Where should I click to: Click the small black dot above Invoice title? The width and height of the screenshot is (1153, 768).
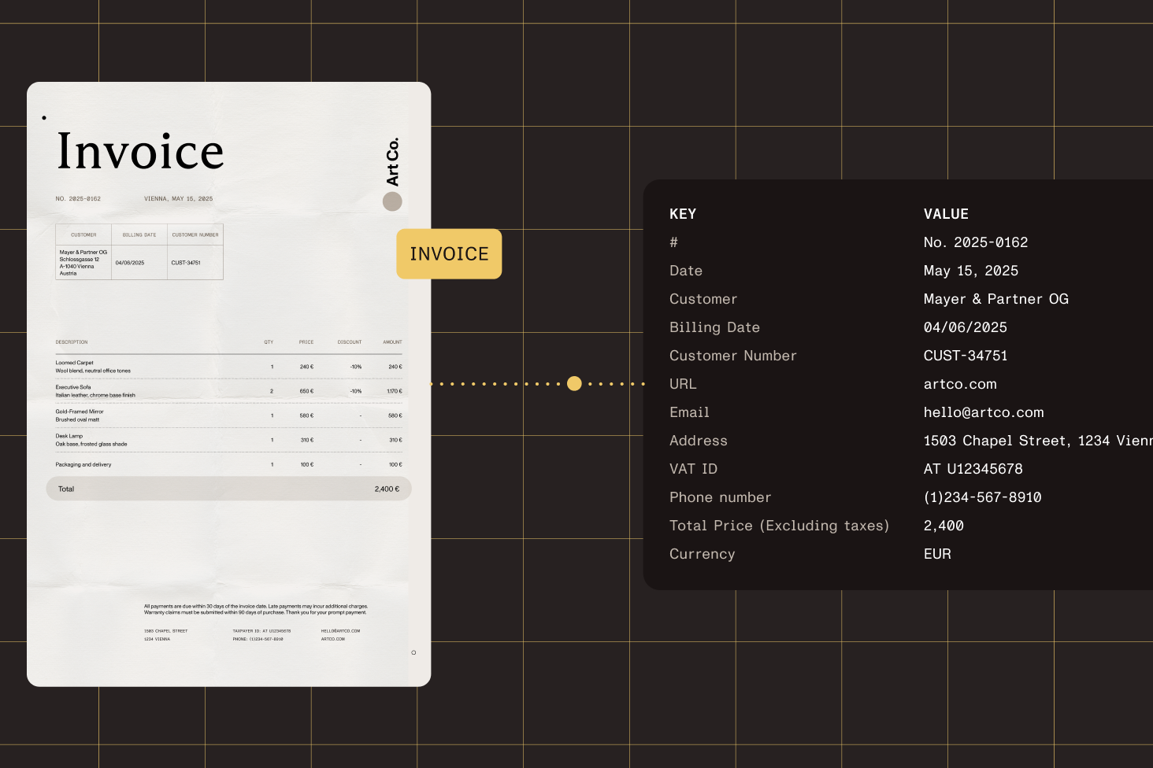click(44, 118)
